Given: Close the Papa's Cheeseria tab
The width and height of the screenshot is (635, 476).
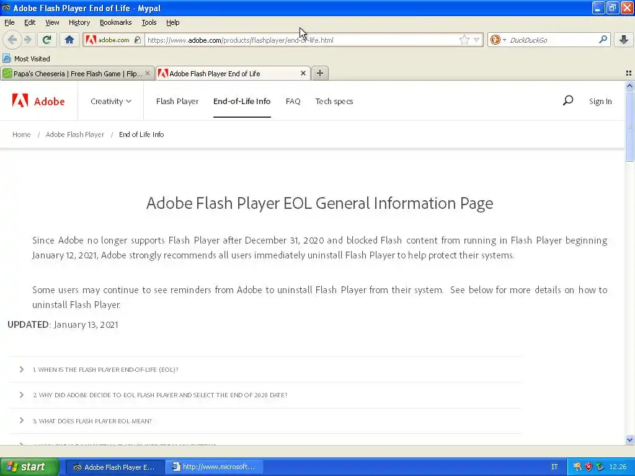Looking at the screenshot, I should pos(148,73).
